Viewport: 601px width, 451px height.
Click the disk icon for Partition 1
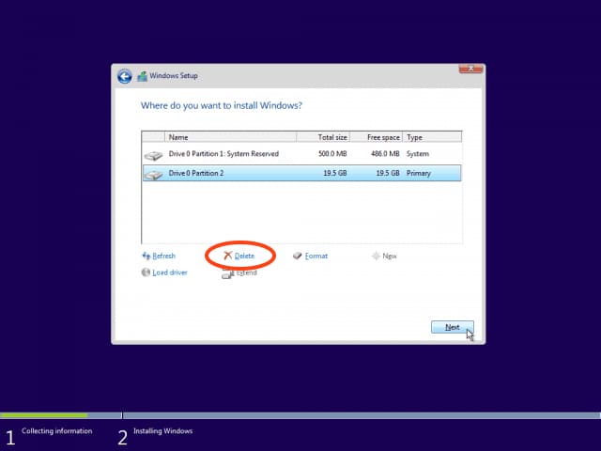pyautogui.click(x=152, y=154)
